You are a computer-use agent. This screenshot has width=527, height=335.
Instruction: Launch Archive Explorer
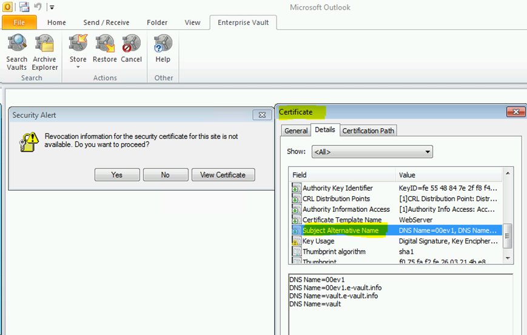pyautogui.click(x=45, y=52)
